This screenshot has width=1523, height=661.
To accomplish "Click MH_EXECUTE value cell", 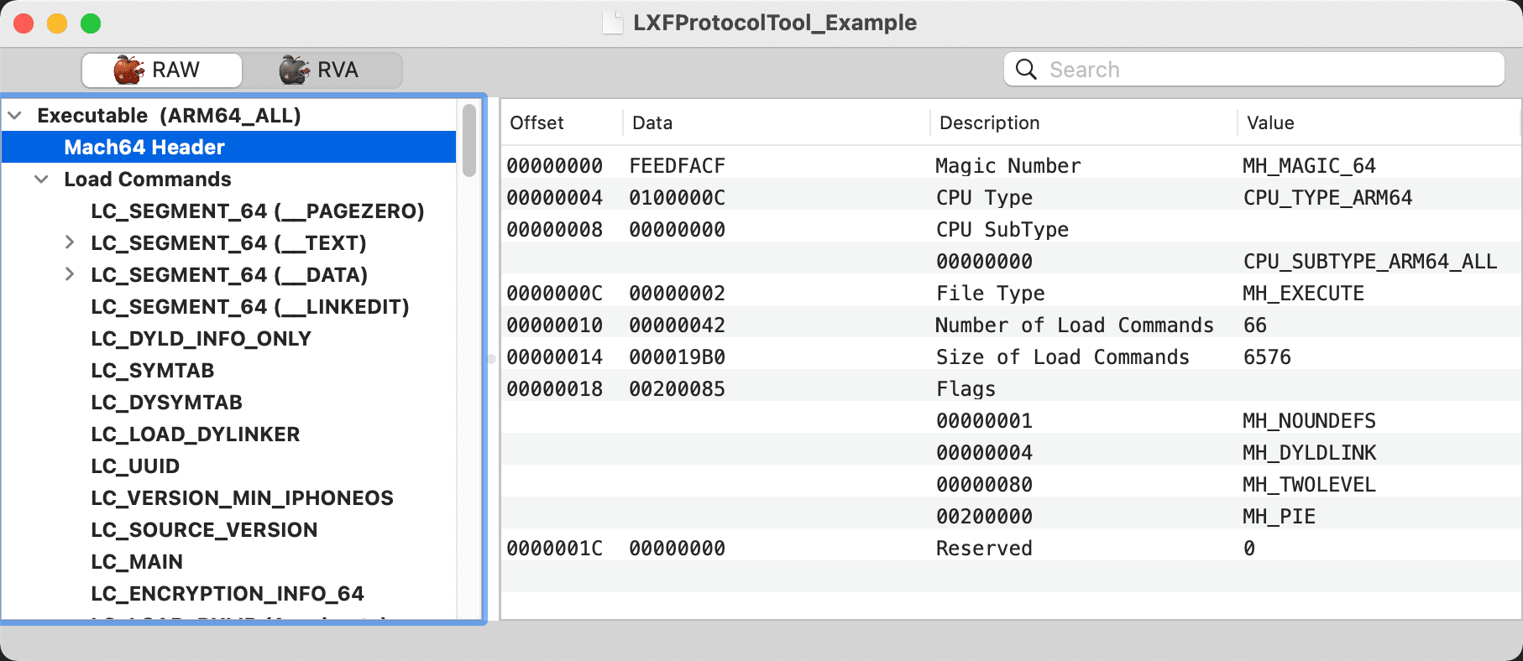I will click(1303, 294).
